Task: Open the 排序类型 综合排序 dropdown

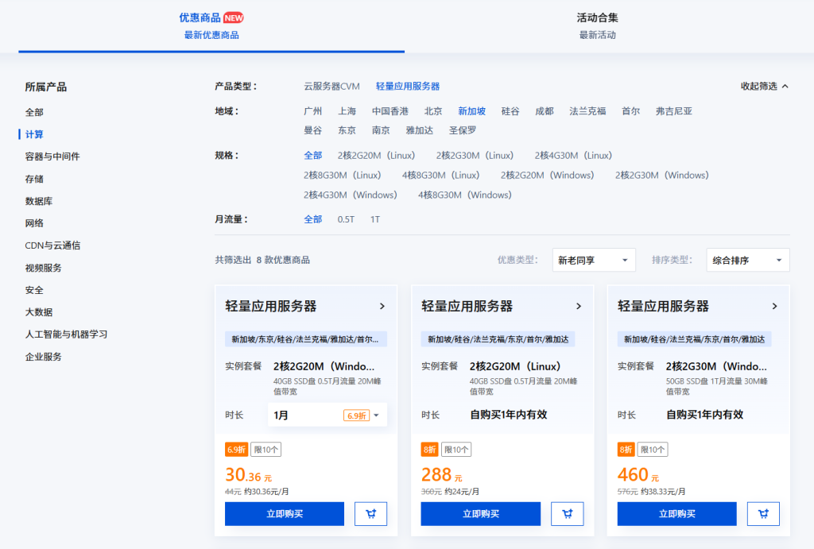Action: pyautogui.click(x=747, y=260)
